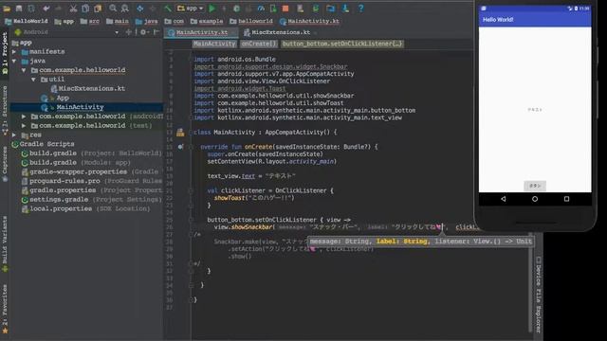
Task: Click MainActivity.kt in the navigation breadcrumb
Action: [309, 21]
